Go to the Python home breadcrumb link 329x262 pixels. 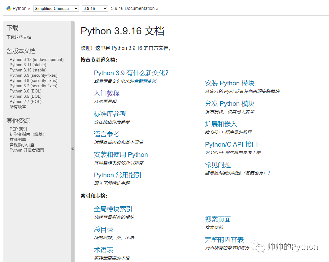tap(19, 8)
